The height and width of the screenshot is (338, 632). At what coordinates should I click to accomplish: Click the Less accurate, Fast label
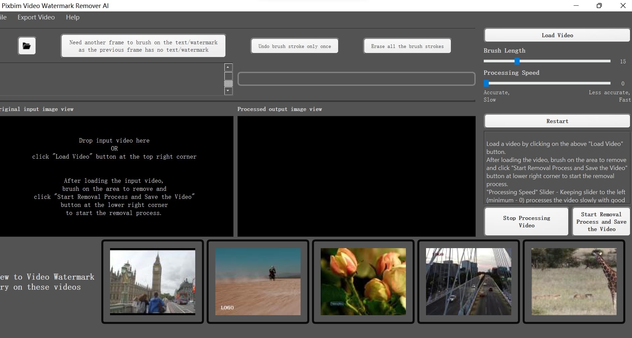pos(609,96)
